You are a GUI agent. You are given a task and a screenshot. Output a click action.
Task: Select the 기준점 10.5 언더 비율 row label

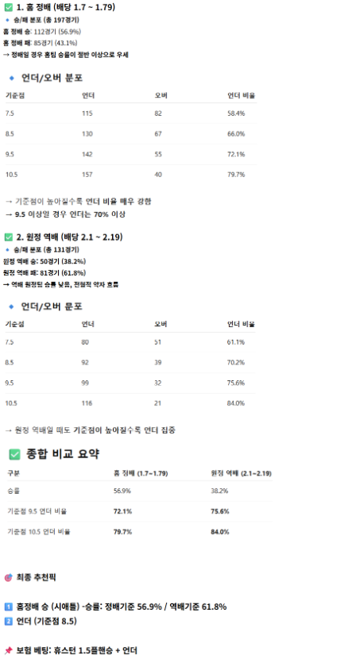tap(39, 532)
